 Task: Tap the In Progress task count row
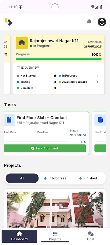point(78,76)
